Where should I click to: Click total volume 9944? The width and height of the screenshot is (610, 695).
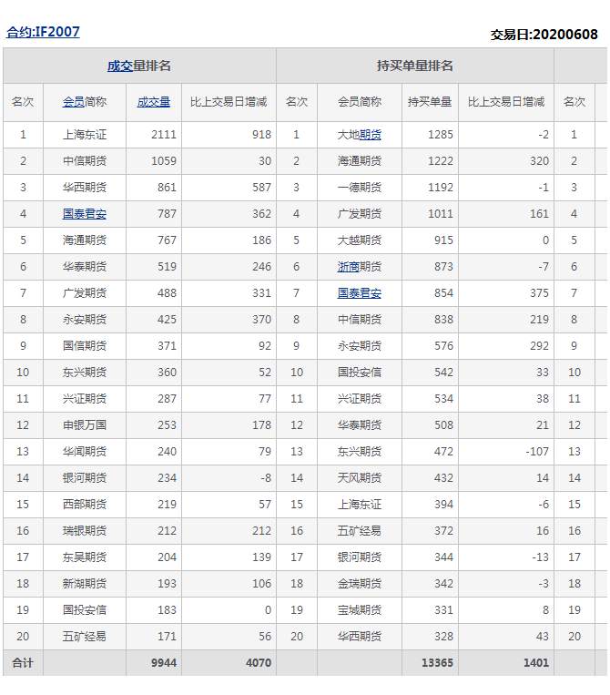click(164, 663)
